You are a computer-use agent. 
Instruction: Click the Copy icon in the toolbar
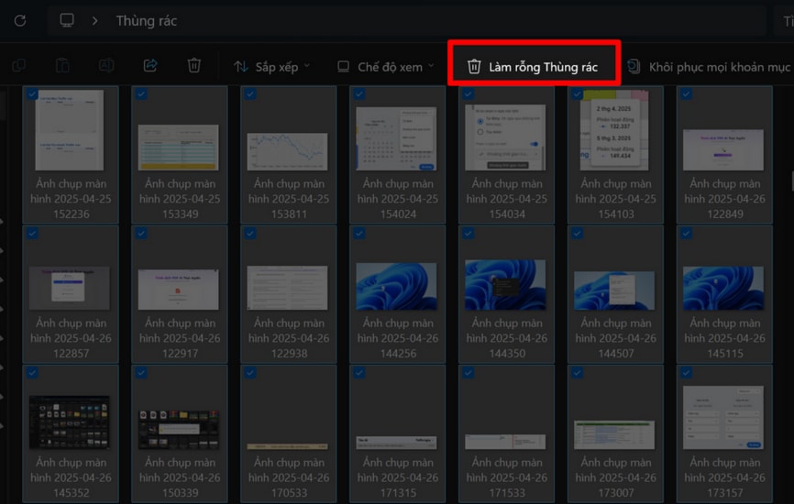pos(18,66)
